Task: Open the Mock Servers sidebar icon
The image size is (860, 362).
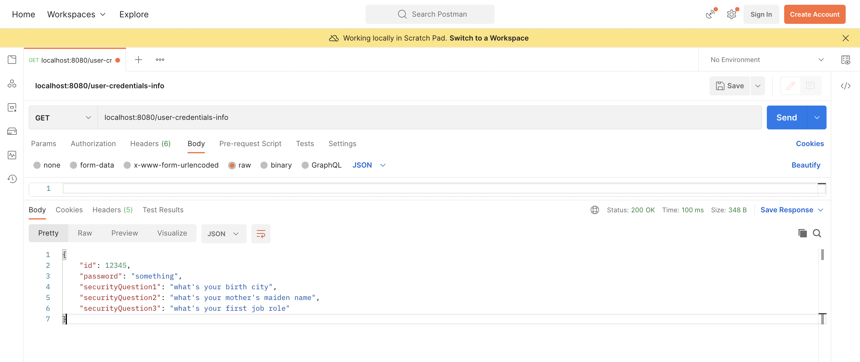Action: pos(12,131)
